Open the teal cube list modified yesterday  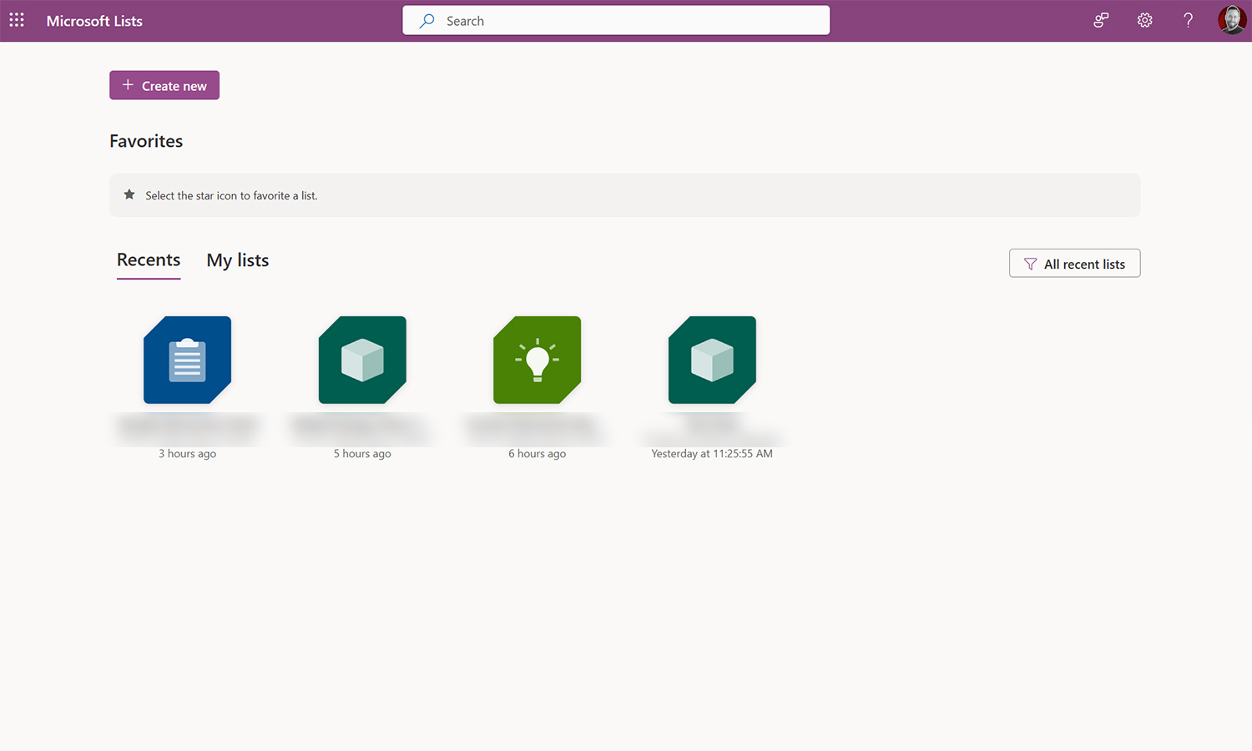pos(711,359)
